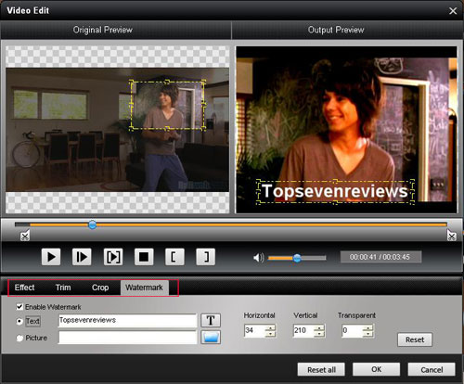The width and height of the screenshot is (464, 384).
Task: Open font settings with the T button
Action: tap(211, 320)
